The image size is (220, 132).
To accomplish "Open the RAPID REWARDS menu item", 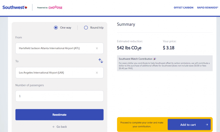I will click(x=207, y=8).
